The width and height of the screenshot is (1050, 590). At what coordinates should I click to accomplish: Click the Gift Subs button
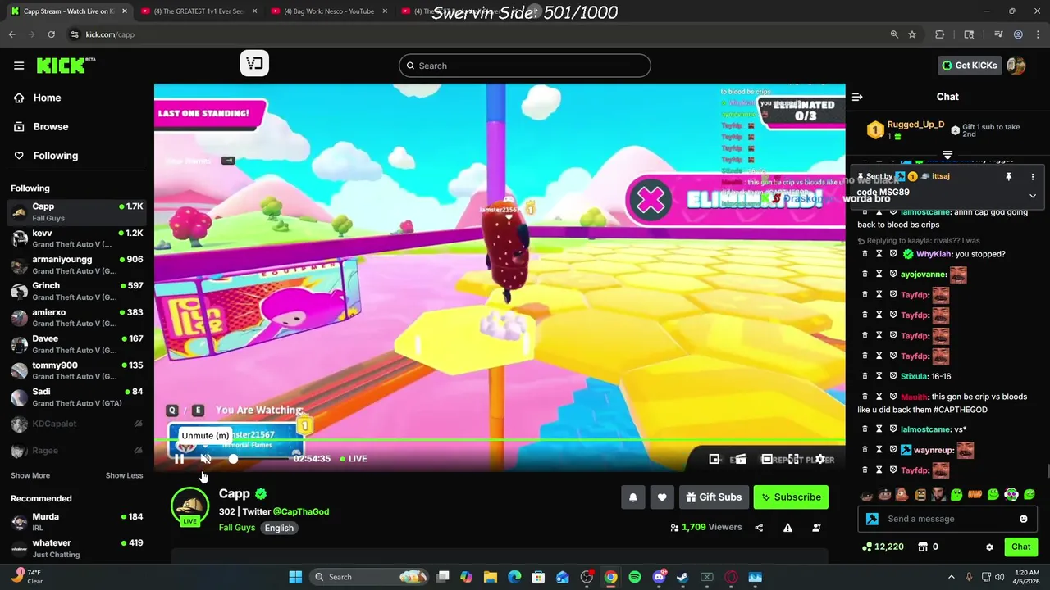click(x=714, y=497)
